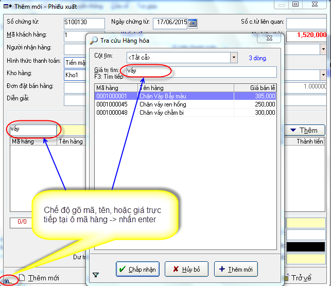331x286 pixels.
Task: Expand the Cột tìm dropdown
Action: [234, 58]
